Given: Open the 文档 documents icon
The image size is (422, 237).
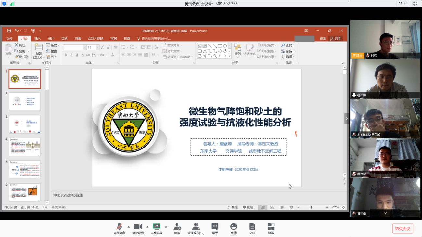Looking at the screenshot, I should tap(252, 227).
